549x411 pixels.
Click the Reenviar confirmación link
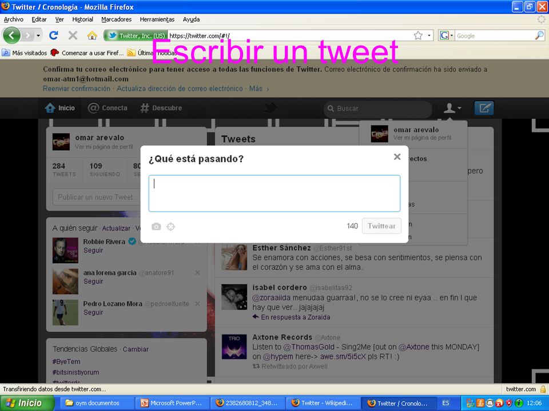pos(77,89)
